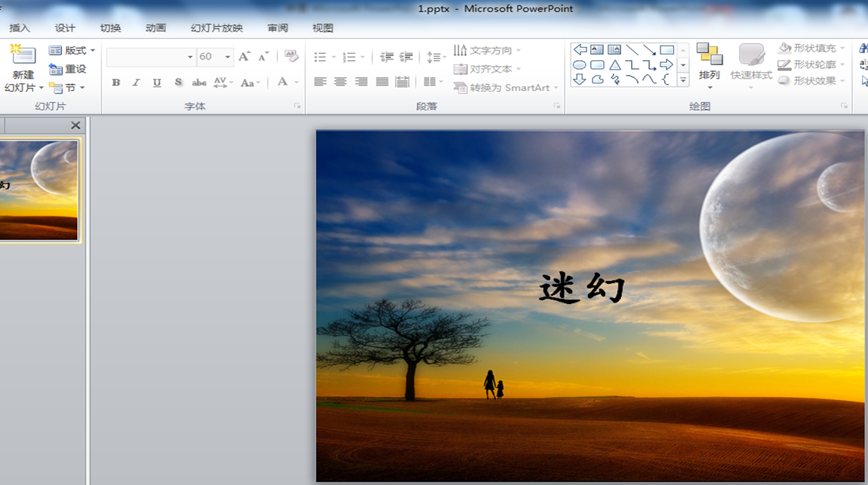Switch to the Design (设计) tab
The width and height of the screenshot is (868, 485).
(x=65, y=28)
